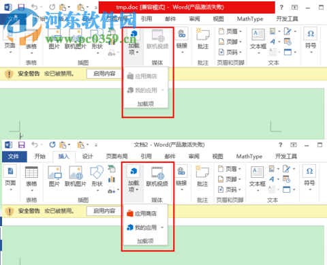Click the Redo icon in the 文档2 window

click(52, 144)
